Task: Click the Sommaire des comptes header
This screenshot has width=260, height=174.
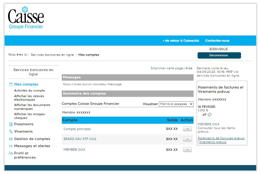Action: [127, 94]
